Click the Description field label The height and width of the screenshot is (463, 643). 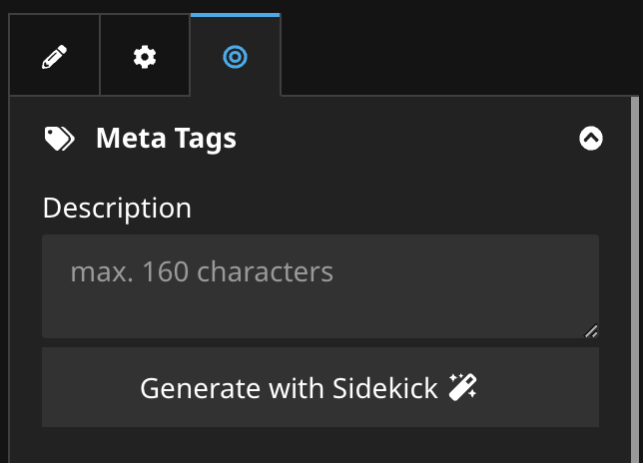[x=117, y=208]
